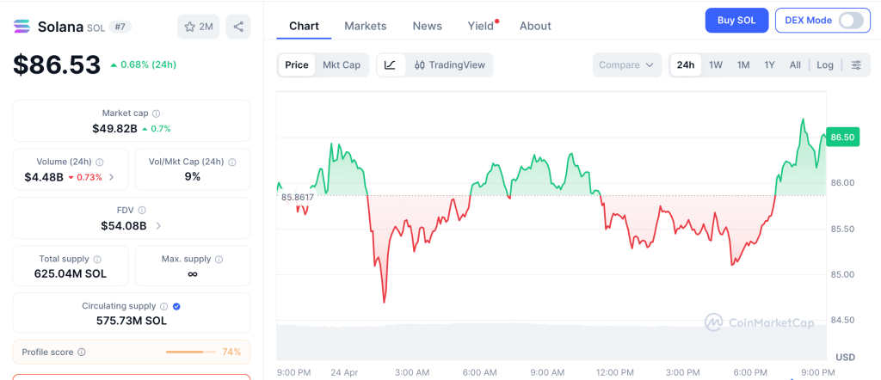
Task: Click the Profile score progress bar
Action: (x=190, y=352)
